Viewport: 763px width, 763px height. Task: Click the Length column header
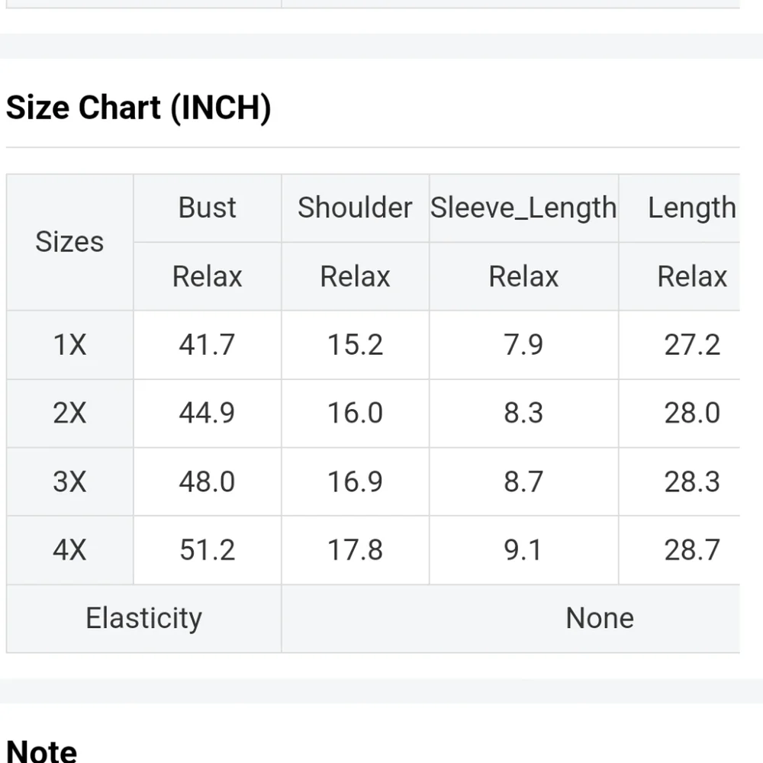pos(691,208)
